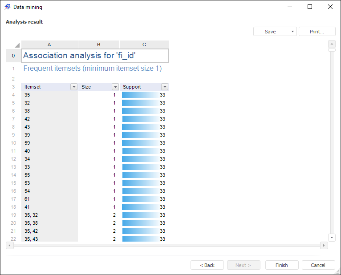Select row header 0
341x275 pixels.
click(13, 56)
